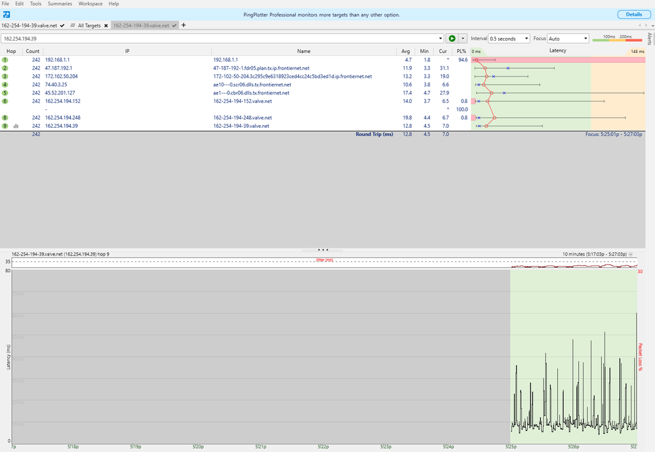The width and height of the screenshot is (655, 452).
Task: Open the Summaries menu
Action: (60, 4)
